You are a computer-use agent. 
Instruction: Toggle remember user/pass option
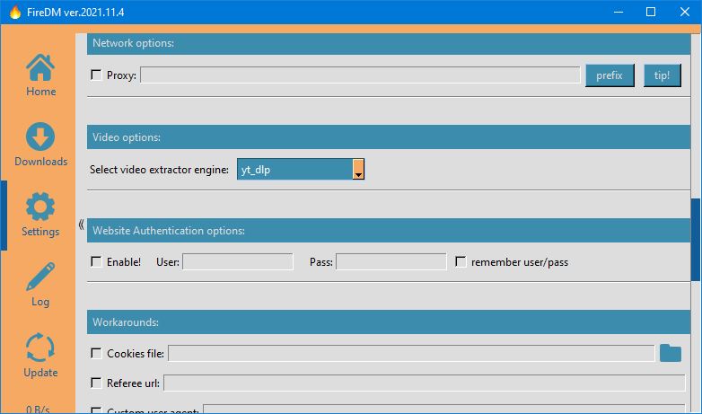tap(461, 261)
